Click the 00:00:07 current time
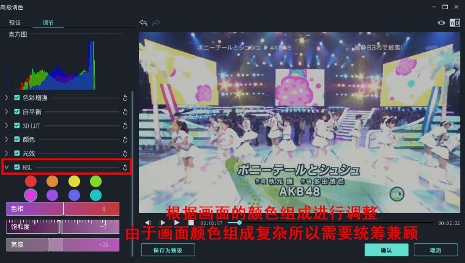Screen dimensions: 465x263 point(211,223)
